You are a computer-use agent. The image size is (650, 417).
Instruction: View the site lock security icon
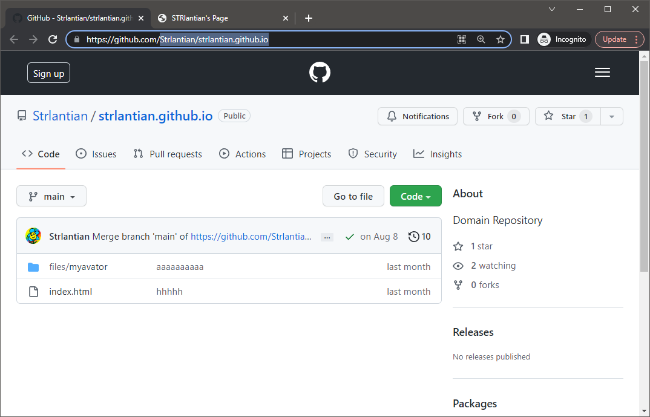[x=77, y=39]
